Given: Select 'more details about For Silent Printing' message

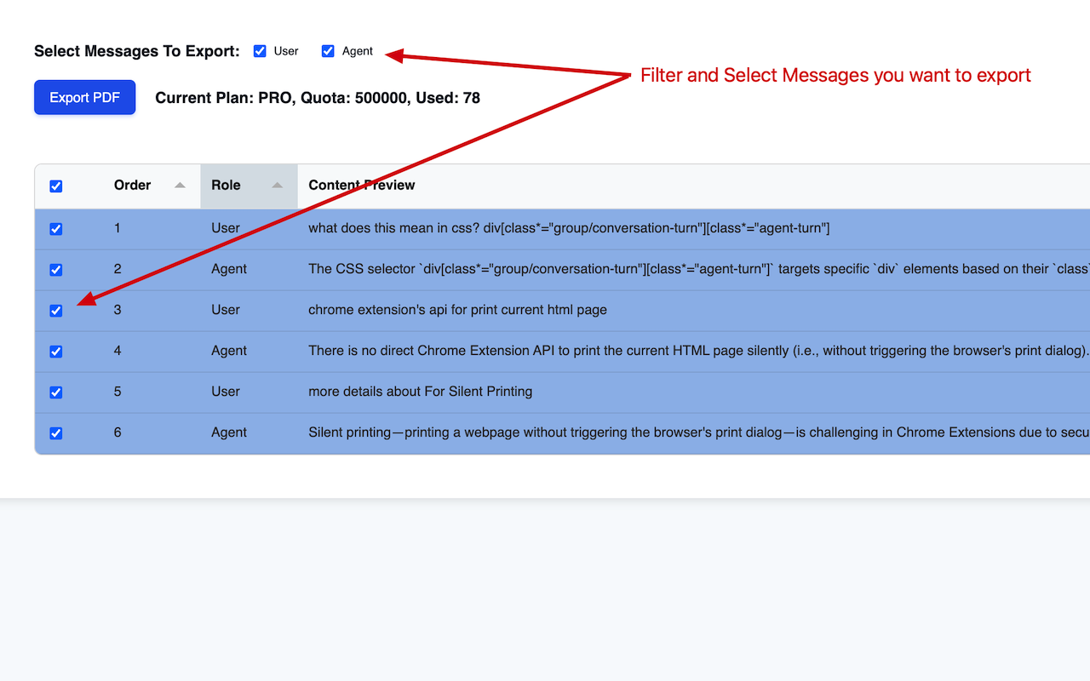Looking at the screenshot, I should [x=420, y=392].
